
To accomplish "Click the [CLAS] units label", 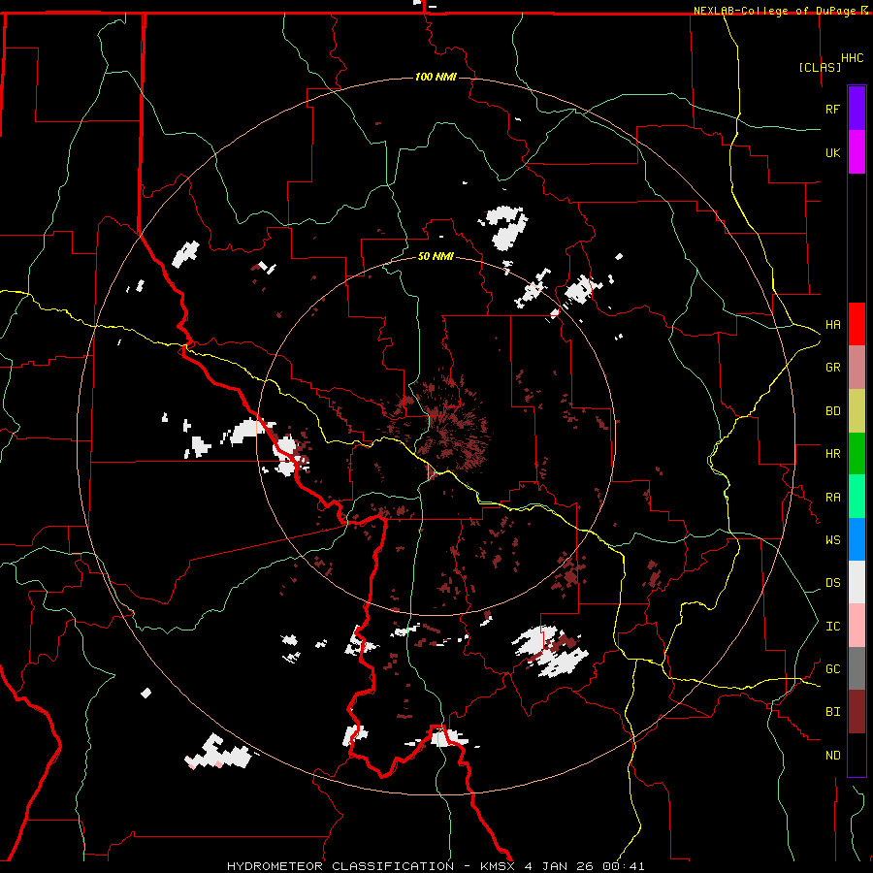I will click(820, 67).
